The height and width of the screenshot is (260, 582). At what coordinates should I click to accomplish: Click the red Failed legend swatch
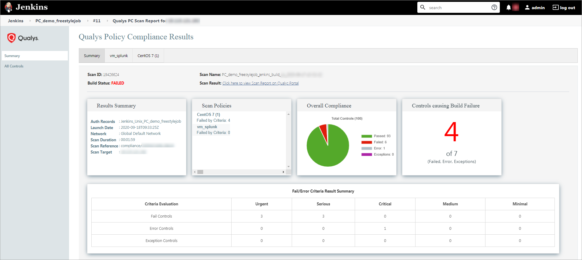[x=367, y=142]
